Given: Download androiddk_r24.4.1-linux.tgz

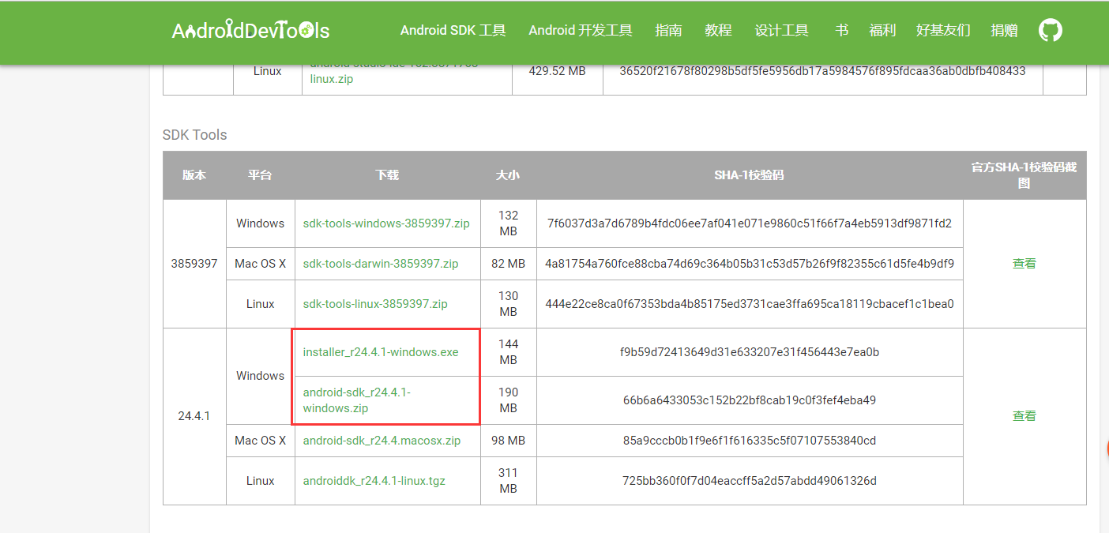Looking at the screenshot, I should click(374, 481).
